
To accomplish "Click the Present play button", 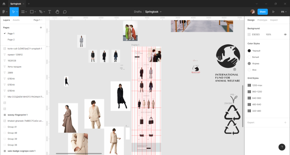I will [x=273, y=12].
